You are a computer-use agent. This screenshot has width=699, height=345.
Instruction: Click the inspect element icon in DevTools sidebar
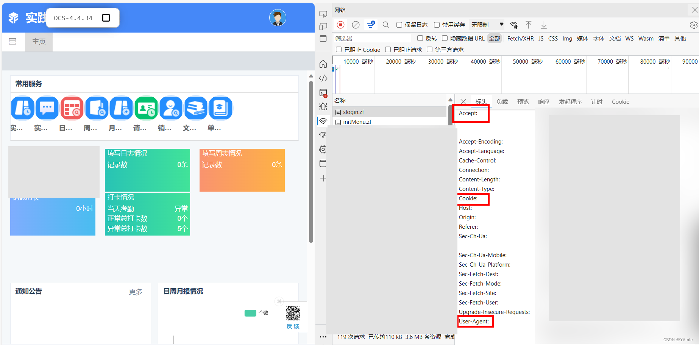[x=323, y=14]
